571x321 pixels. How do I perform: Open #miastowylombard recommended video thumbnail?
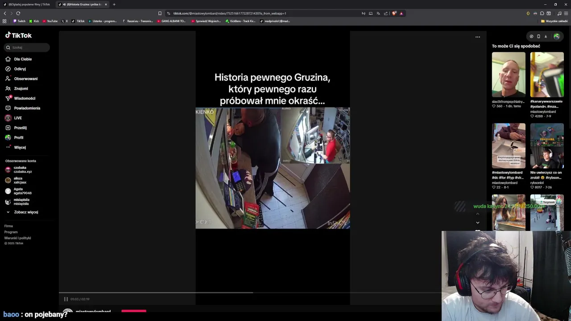pyautogui.click(x=509, y=146)
